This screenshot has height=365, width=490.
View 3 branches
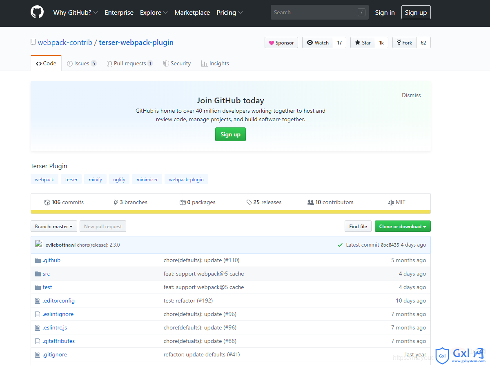131,202
